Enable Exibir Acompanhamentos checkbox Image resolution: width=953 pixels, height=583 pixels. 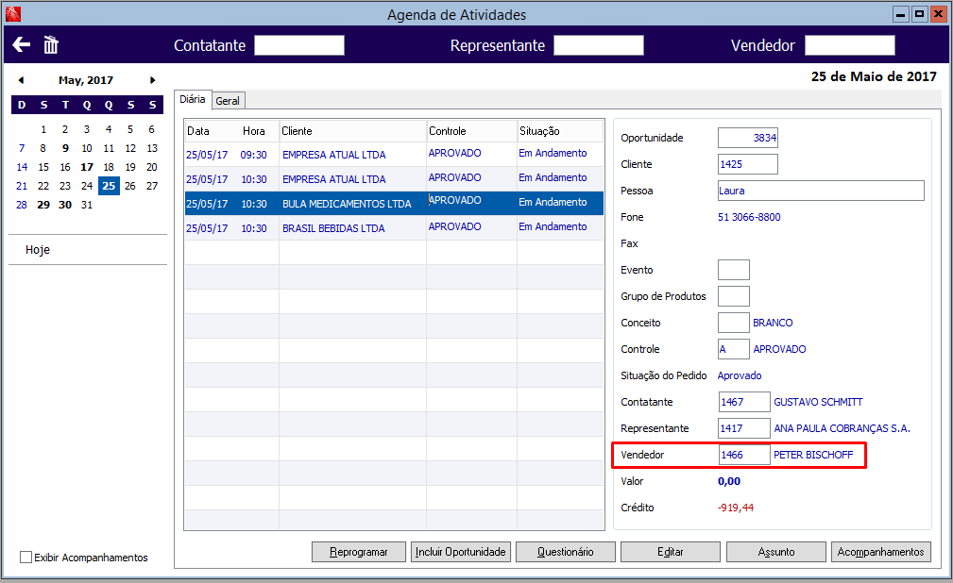(26, 557)
